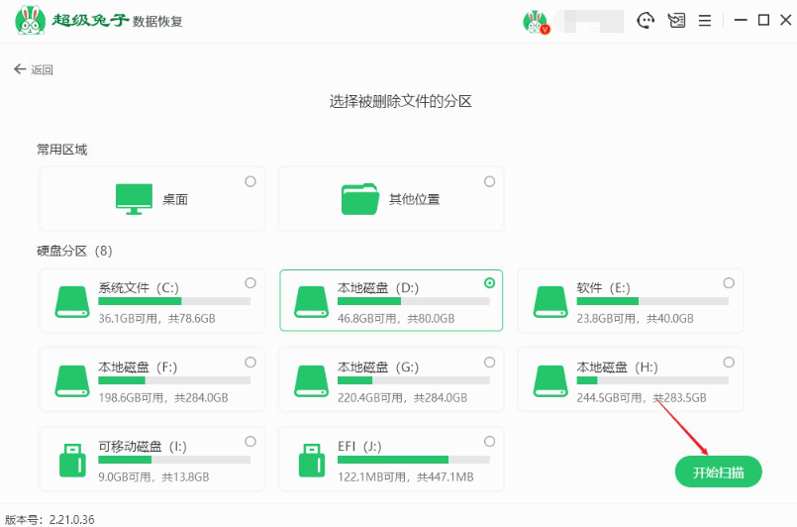Viewport: 797px width, 527px height.
Task: Open the hamburger main menu
Action: [705, 21]
